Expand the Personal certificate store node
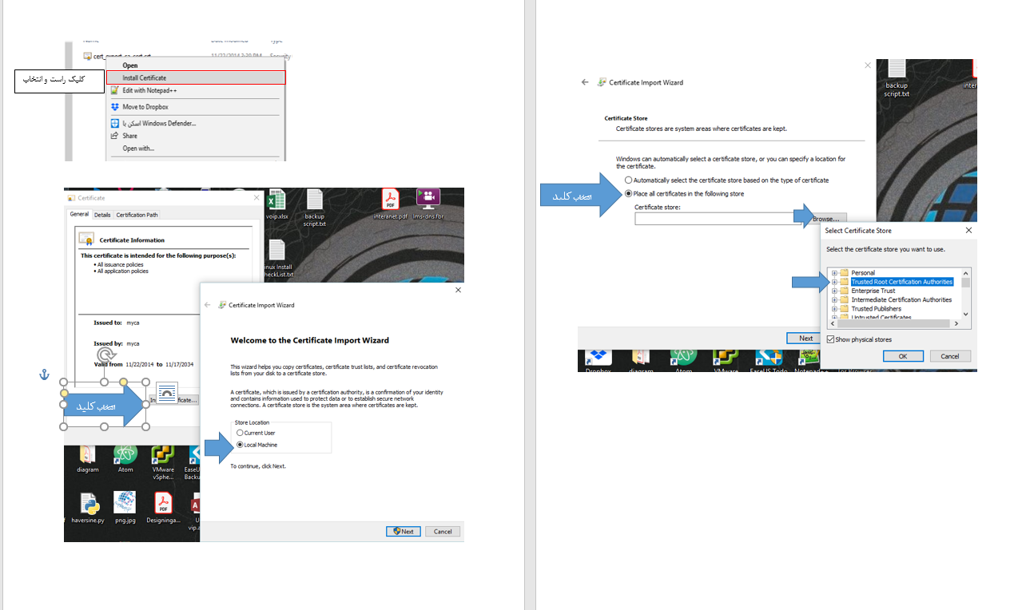Viewport: 1034px width, 610px height. (x=834, y=273)
